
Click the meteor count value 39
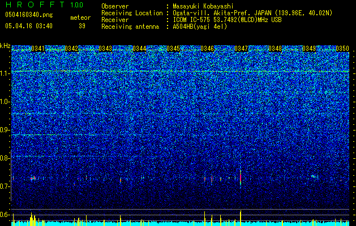coord(82,26)
